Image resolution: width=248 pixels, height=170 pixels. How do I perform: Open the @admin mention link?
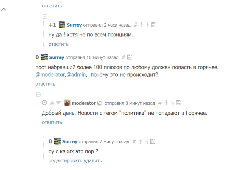click(77, 74)
